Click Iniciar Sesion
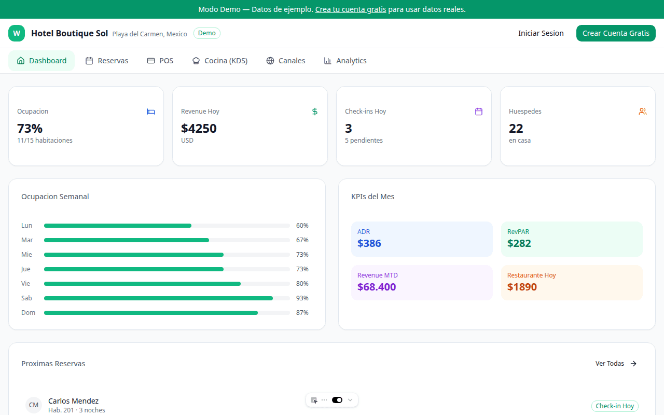This screenshot has height=415, width=664. (541, 33)
